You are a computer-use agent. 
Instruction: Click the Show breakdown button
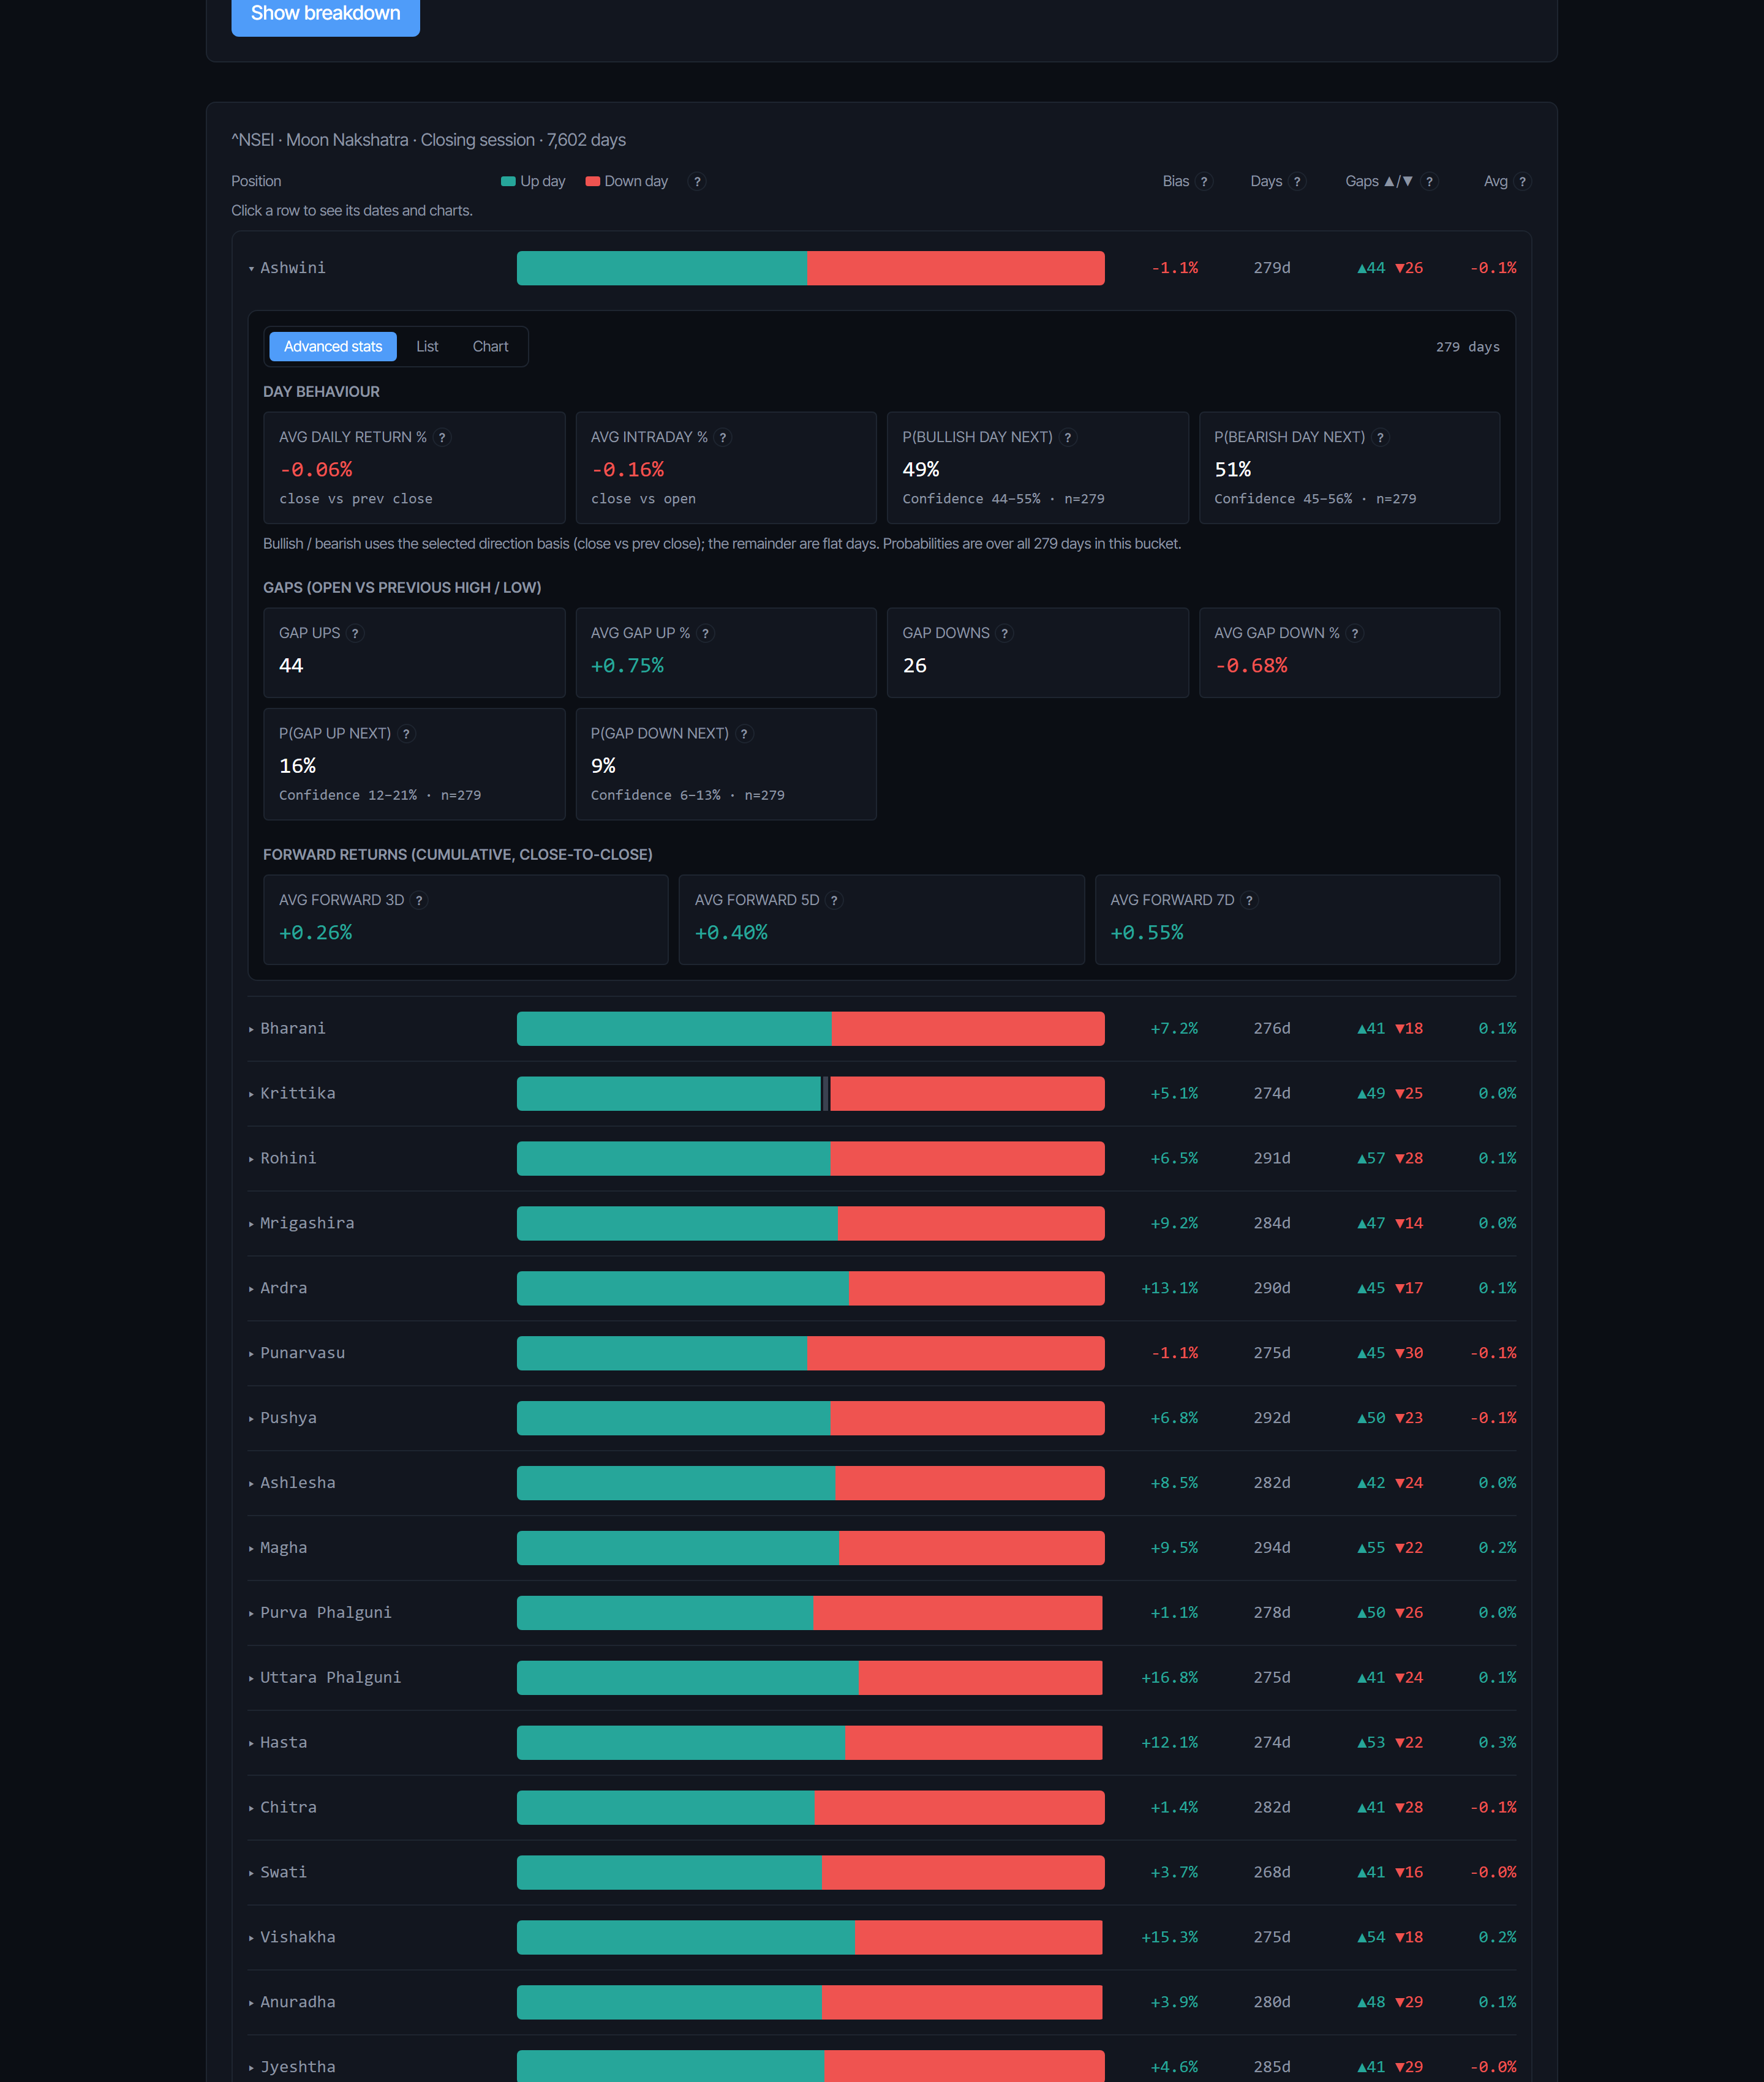[325, 13]
